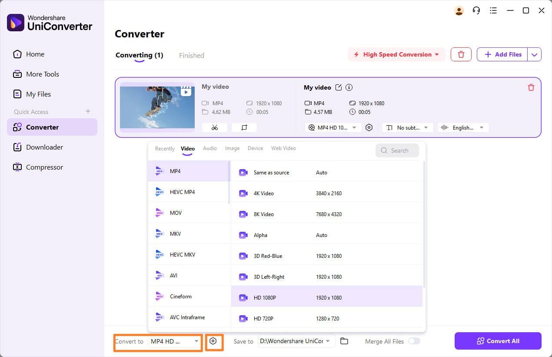Choose AVC Intraframe format
Screen dimensions: 552x357
[x=188, y=317]
